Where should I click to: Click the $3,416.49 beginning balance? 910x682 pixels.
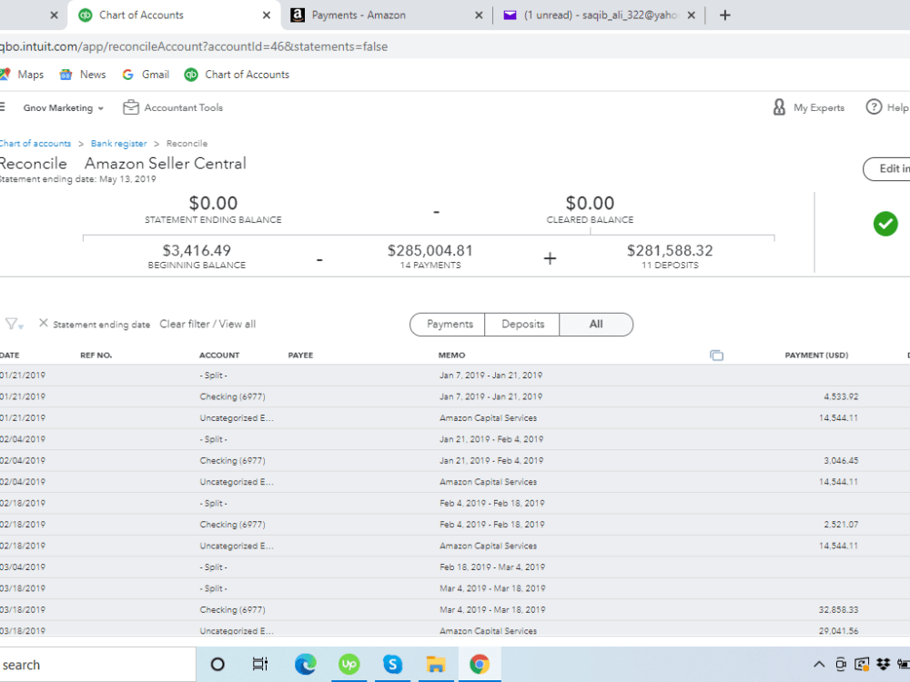[197, 251]
